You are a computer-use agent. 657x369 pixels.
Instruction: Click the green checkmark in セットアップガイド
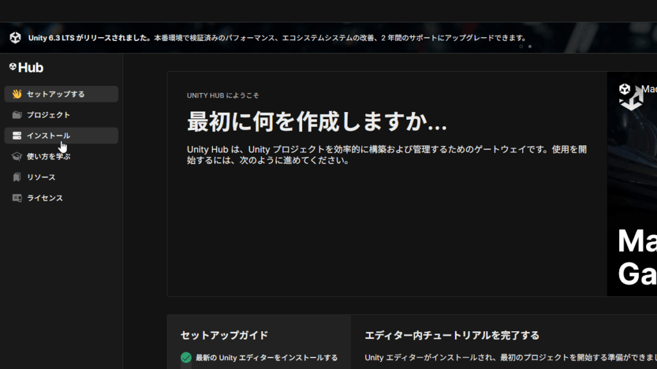(186, 357)
